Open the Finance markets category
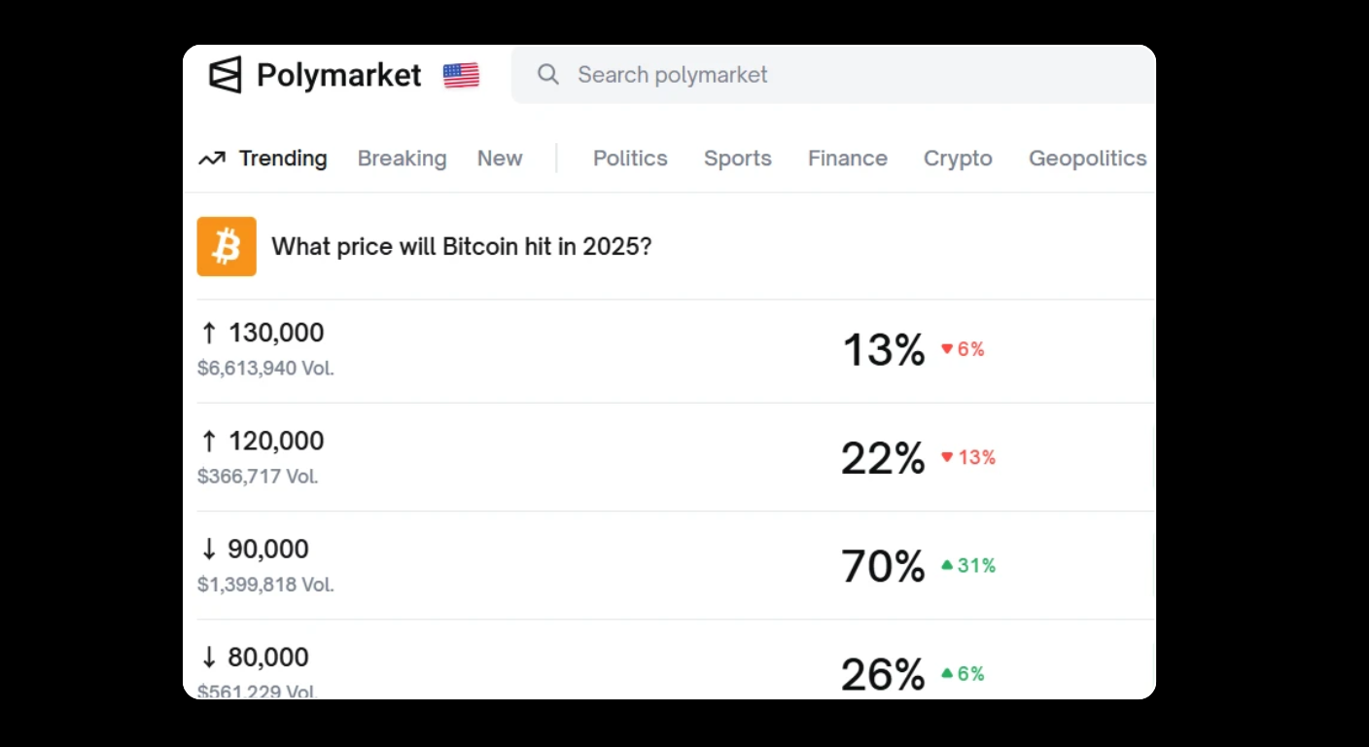 pyautogui.click(x=847, y=158)
